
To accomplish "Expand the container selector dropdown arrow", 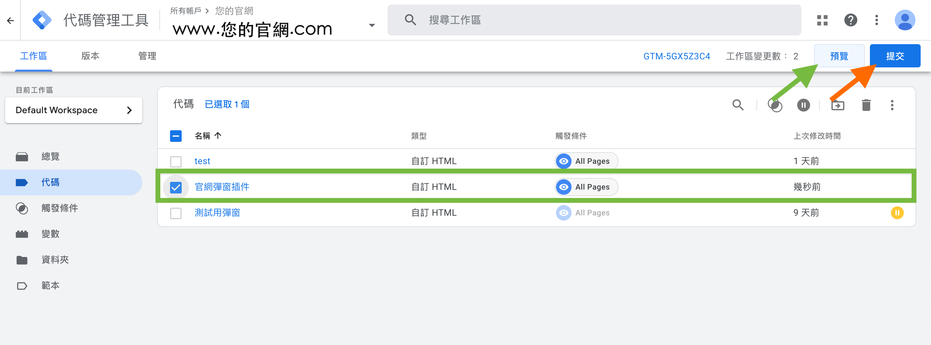I will (371, 25).
